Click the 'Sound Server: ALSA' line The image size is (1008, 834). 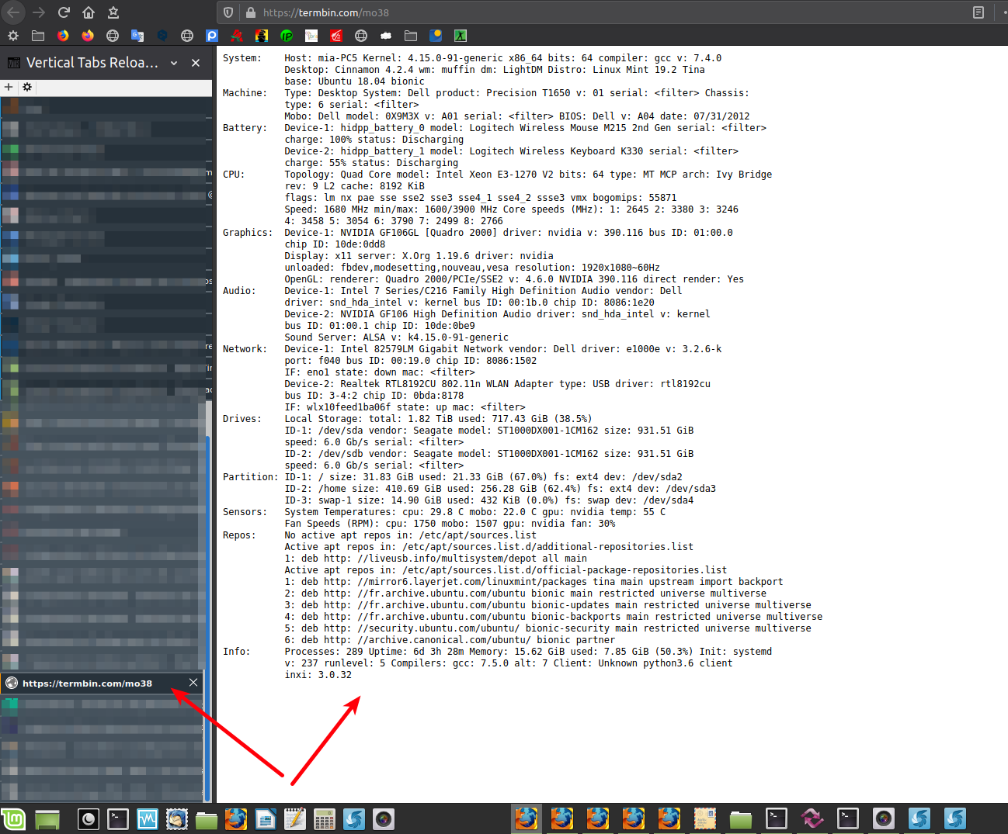coord(396,337)
